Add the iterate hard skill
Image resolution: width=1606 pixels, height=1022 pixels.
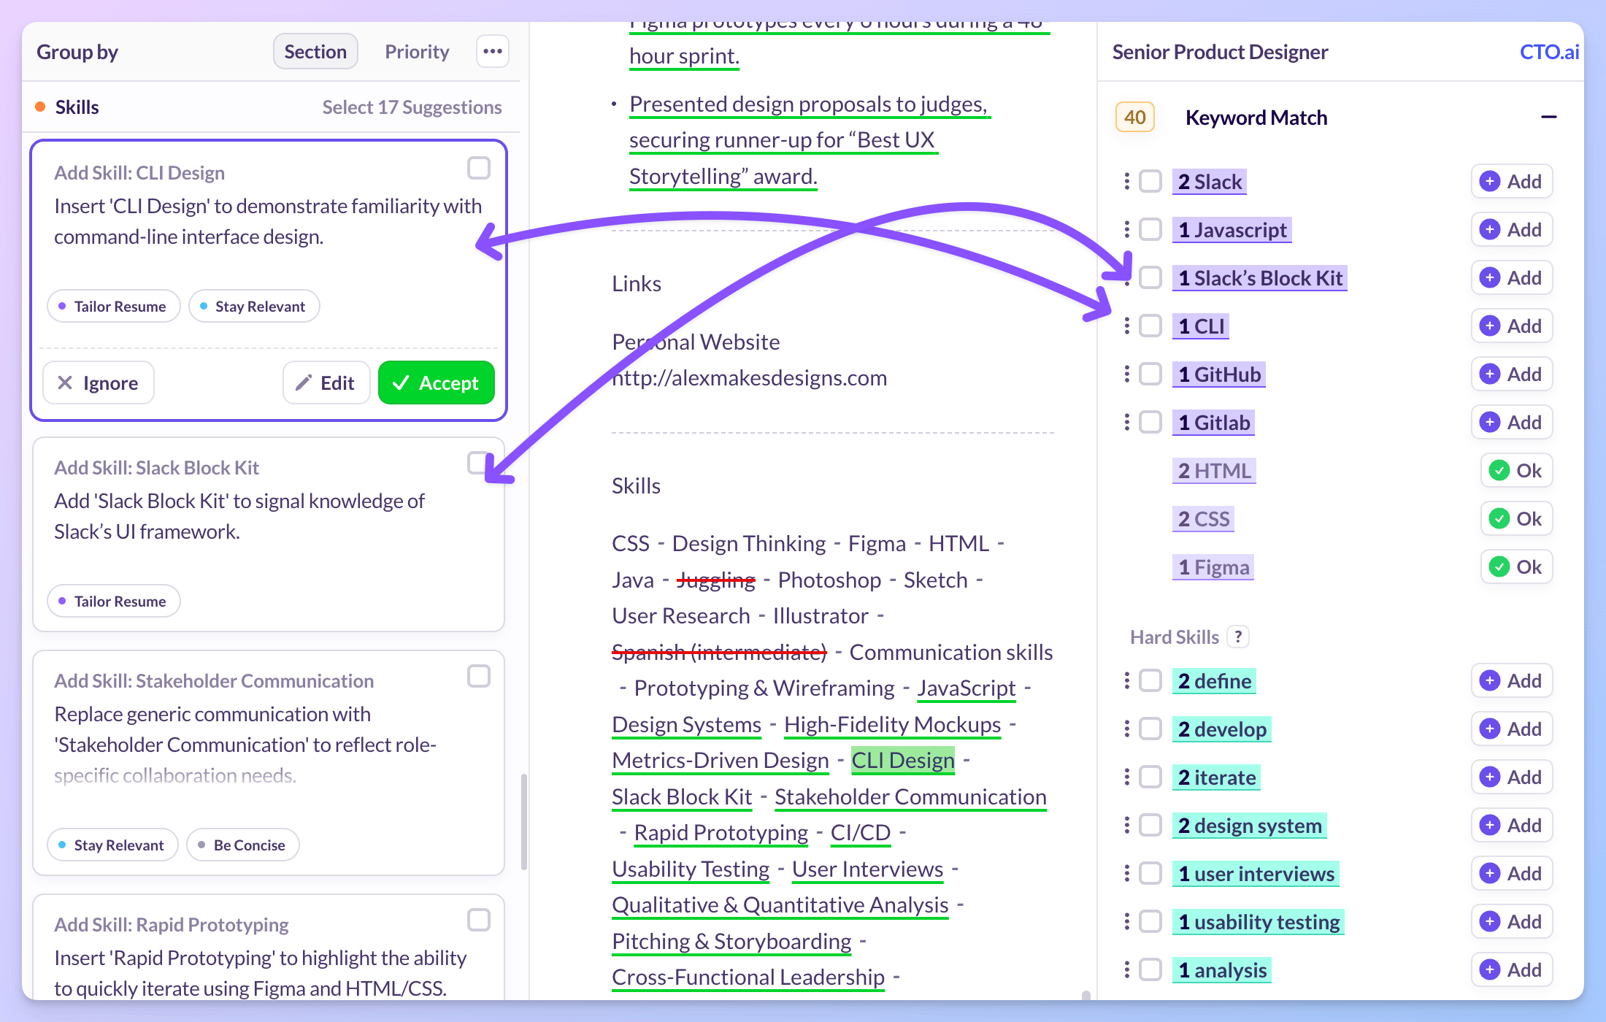[1511, 777]
